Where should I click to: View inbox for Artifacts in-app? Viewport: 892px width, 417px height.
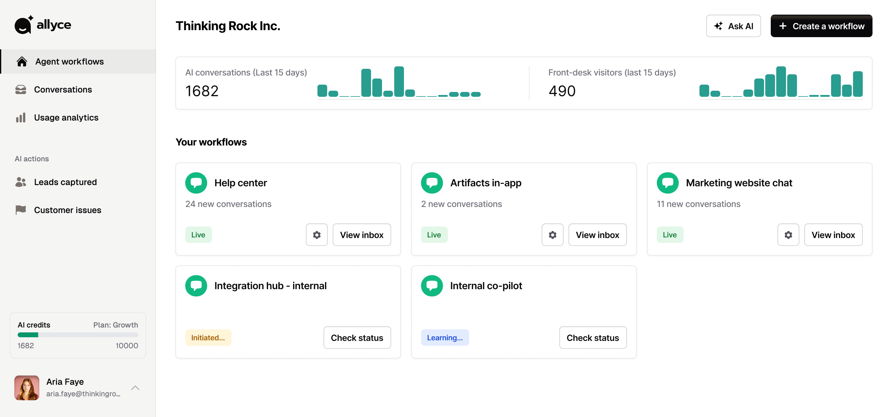click(x=597, y=235)
